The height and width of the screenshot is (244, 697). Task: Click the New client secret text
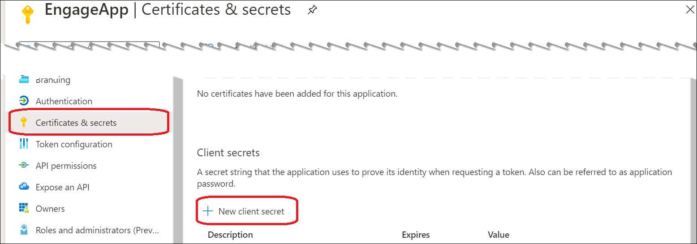click(251, 211)
